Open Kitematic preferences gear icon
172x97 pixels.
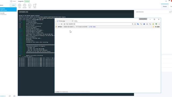(14, 96)
